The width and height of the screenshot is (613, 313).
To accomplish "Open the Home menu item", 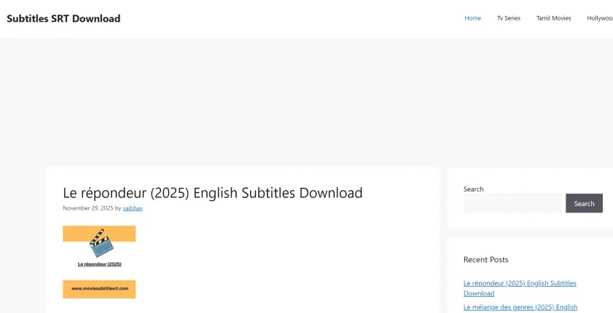I will (x=473, y=18).
